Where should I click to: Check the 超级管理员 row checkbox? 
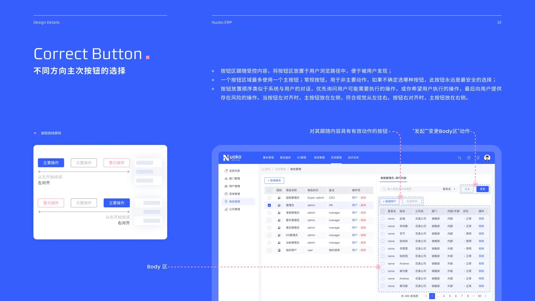269,198
